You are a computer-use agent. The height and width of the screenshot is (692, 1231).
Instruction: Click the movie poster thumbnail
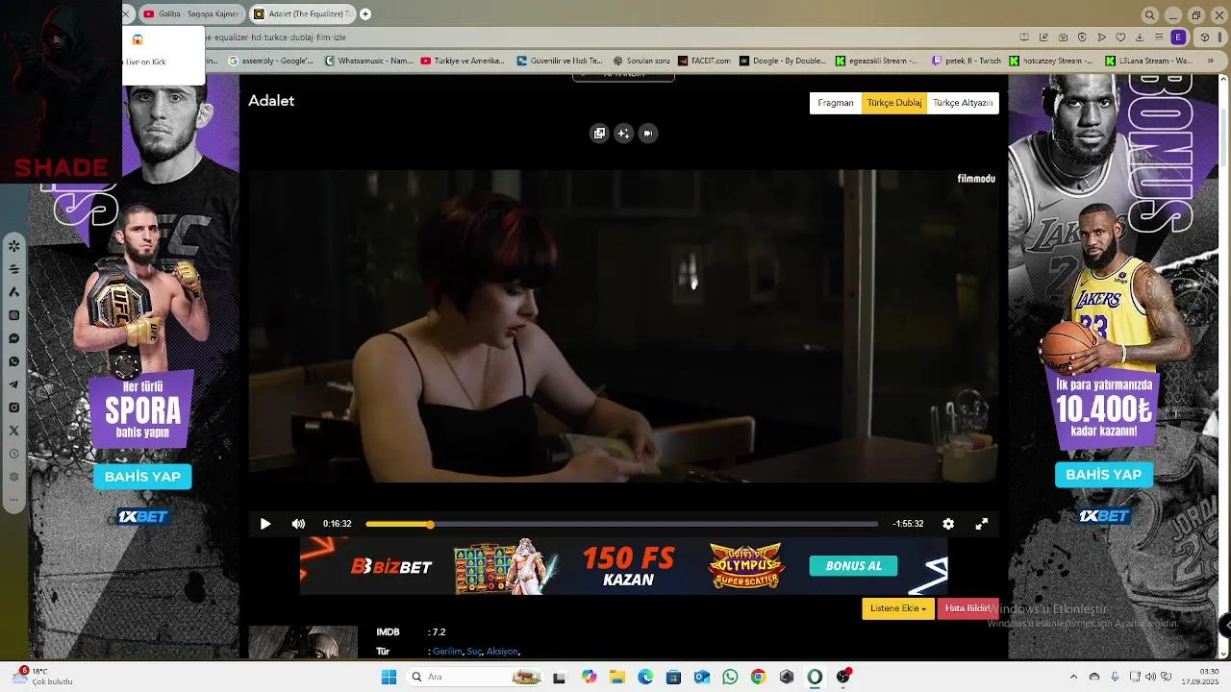[303, 643]
